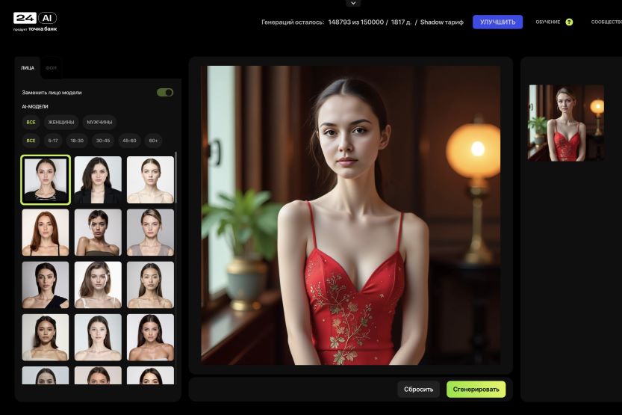622x415 pixels.
Task: Choose the 60+ age filter
Action: point(154,141)
